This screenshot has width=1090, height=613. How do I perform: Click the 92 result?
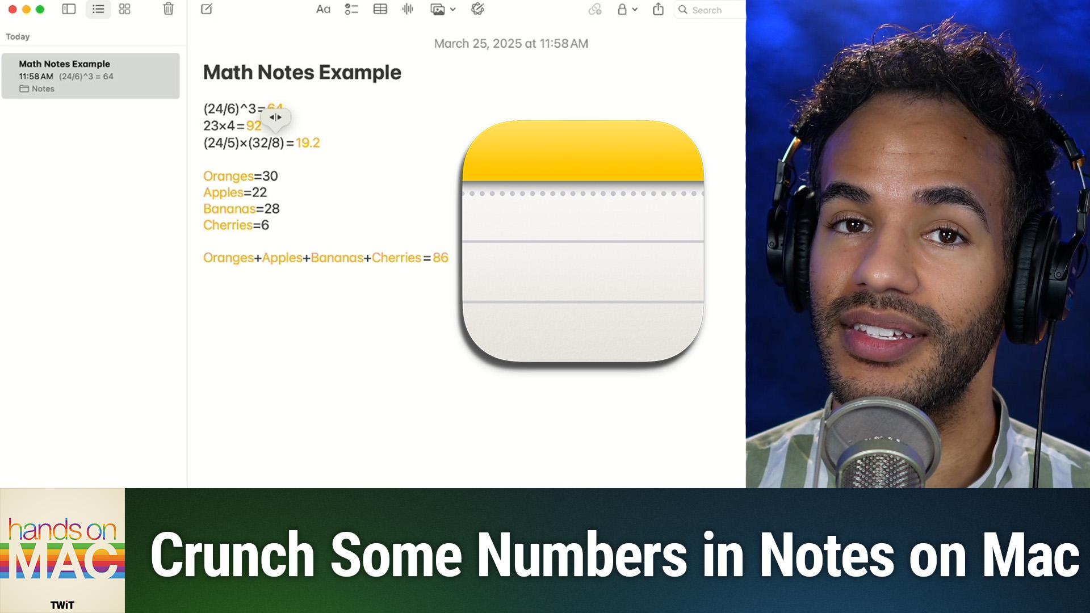coord(254,126)
